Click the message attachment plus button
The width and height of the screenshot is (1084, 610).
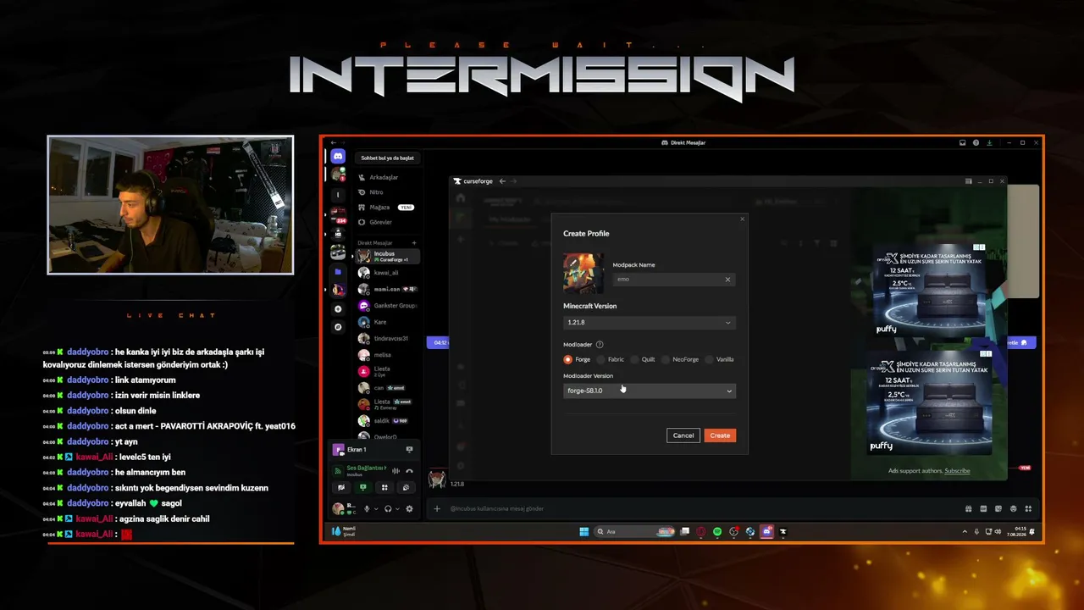pyautogui.click(x=437, y=508)
